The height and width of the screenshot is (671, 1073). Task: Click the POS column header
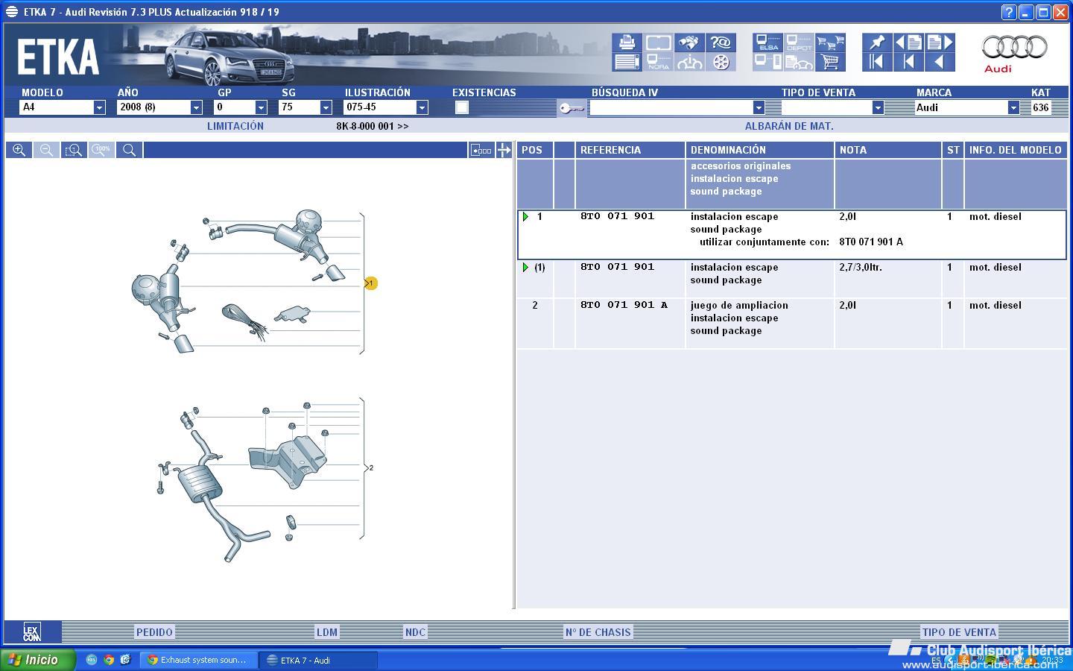click(535, 150)
